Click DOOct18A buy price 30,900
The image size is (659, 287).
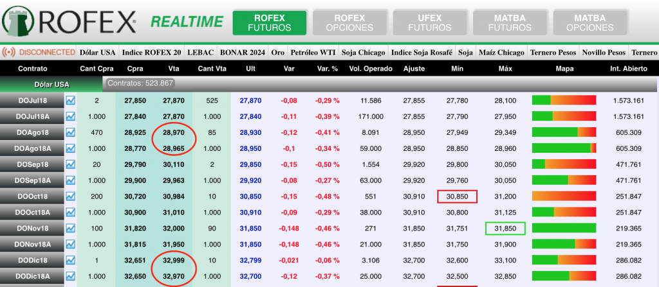[x=135, y=213]
